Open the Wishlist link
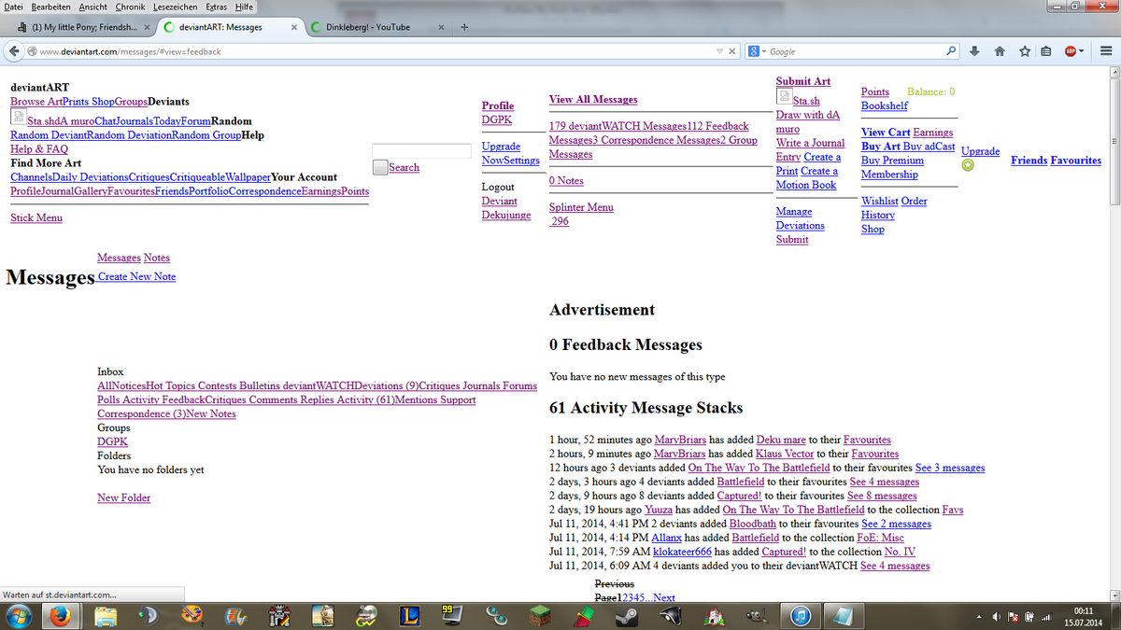The image size is (1121, 630). coord(879,201)
